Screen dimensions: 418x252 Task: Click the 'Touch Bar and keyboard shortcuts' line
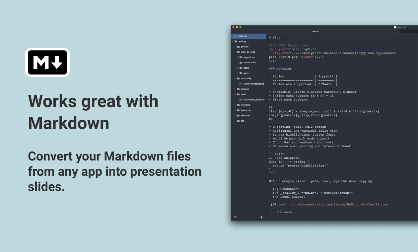(x=301, y=142)
